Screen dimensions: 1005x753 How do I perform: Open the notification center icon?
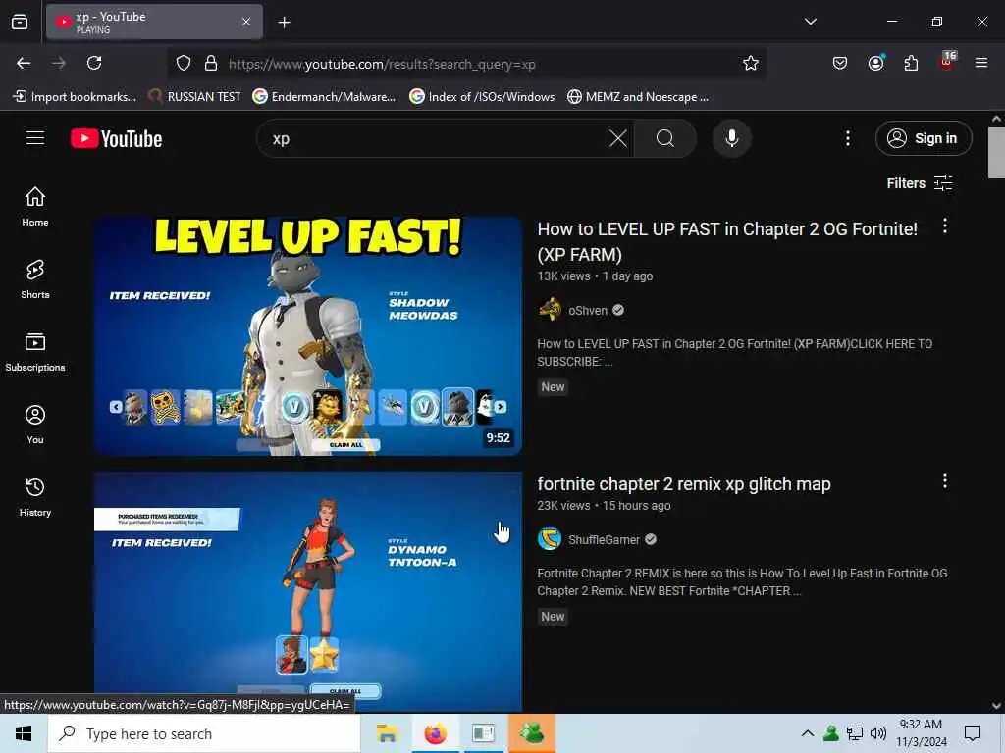973,733
